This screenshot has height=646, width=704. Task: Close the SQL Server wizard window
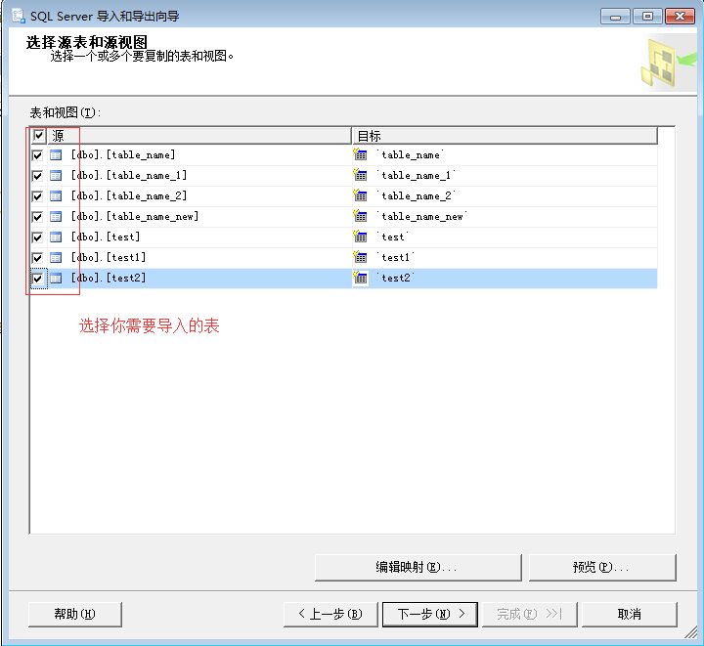(681, 17)
